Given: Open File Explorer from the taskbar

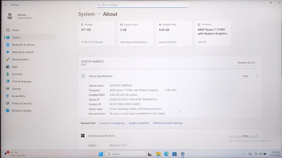Looking at the screenshot, I should tap(158, 154).
